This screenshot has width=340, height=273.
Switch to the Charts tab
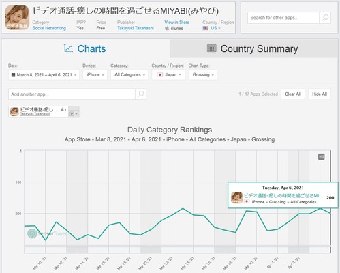(84, 48)
